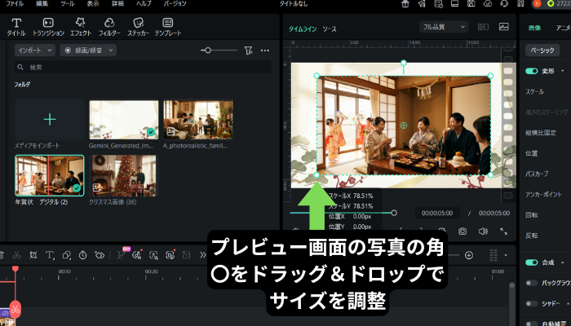The width and height of the screenshot is (571, 326).
Task: Click the 検索 search field
Action: [143, 68]
